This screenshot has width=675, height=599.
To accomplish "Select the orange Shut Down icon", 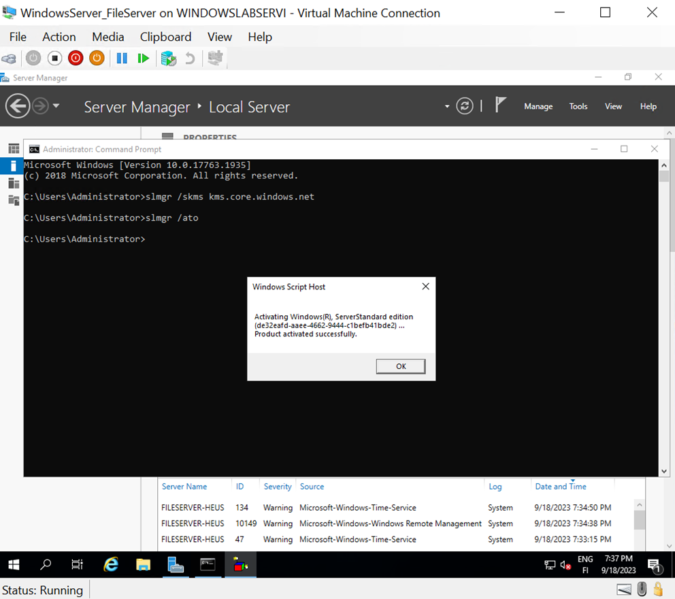I will 97,58.
